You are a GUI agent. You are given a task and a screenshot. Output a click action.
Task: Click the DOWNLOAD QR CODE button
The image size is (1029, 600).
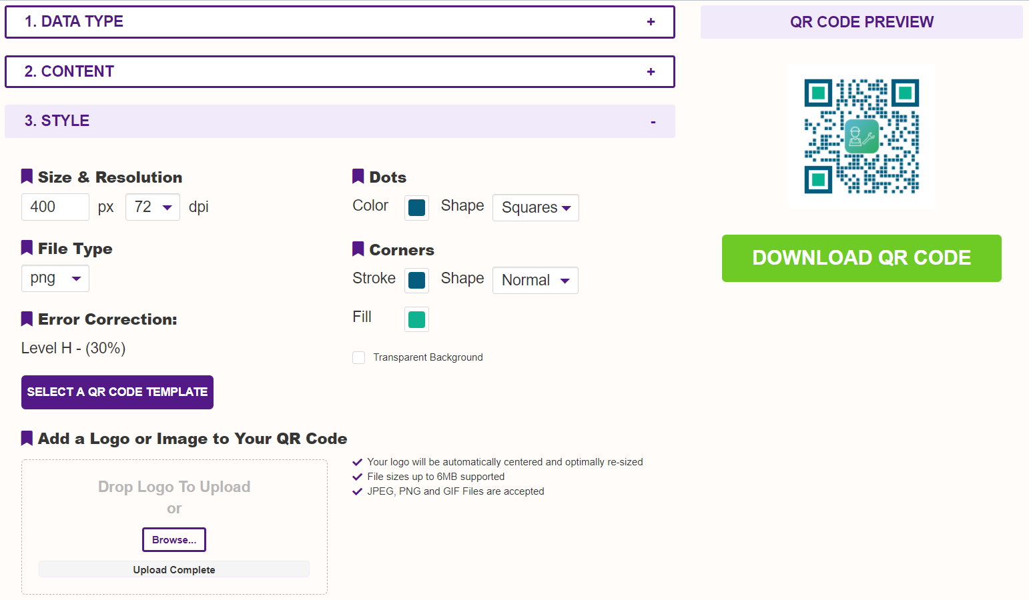click(x=862, y=258)
